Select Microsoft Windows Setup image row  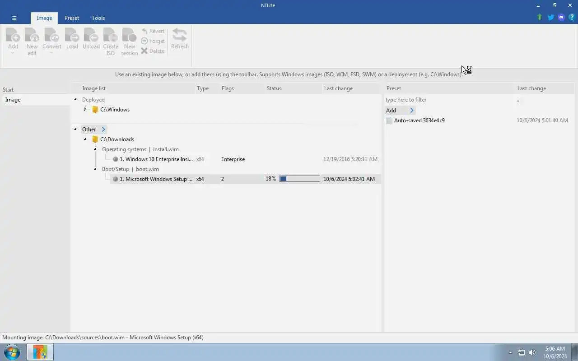pyautogui.click(x=245, y=179)
